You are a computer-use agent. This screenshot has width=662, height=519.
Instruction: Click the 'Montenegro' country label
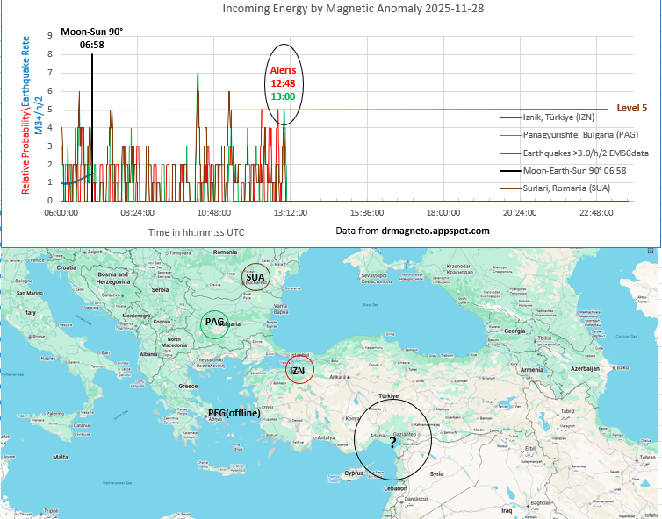[136, 316]
